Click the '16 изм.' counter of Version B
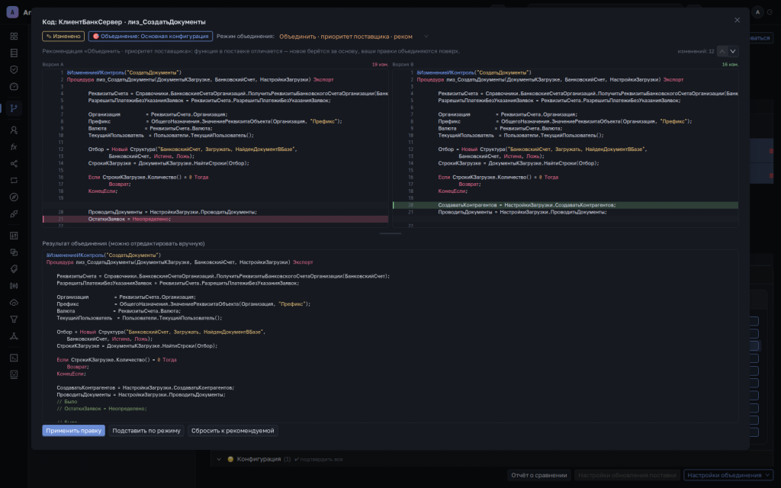 click(x=730, y=65)
